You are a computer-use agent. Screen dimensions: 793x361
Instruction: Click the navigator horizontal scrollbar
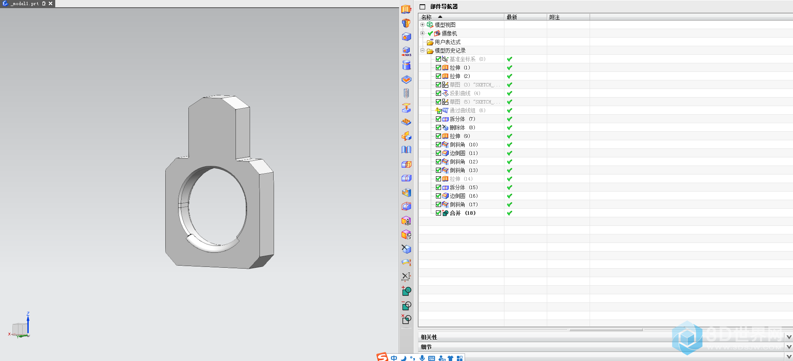point(606,330)
